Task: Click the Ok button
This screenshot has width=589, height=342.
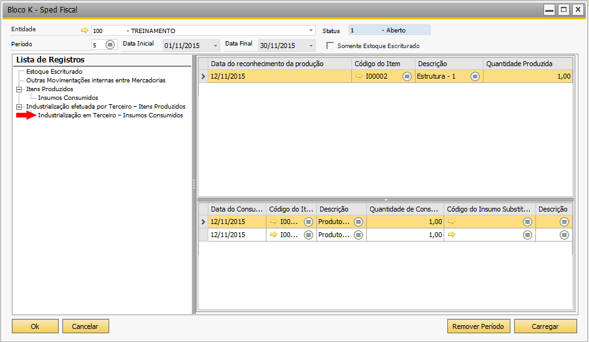Action: coord(35,326)
